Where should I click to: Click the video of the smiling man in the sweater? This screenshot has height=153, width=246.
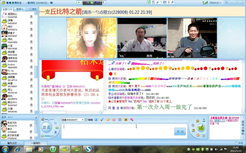(x=192, y=38)
